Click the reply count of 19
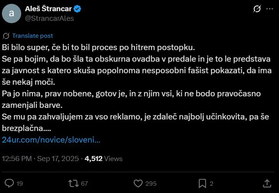 point(20,184)
